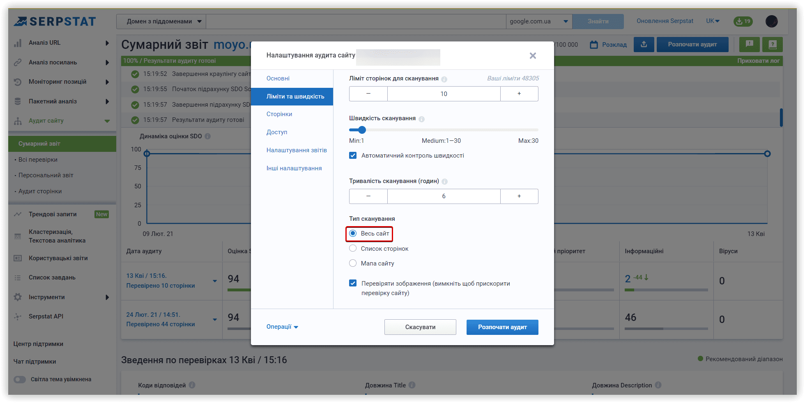This screenshot has height=403, width=805.
Task: Click the link analysis chain icon
Action: (x=18, y=62)
